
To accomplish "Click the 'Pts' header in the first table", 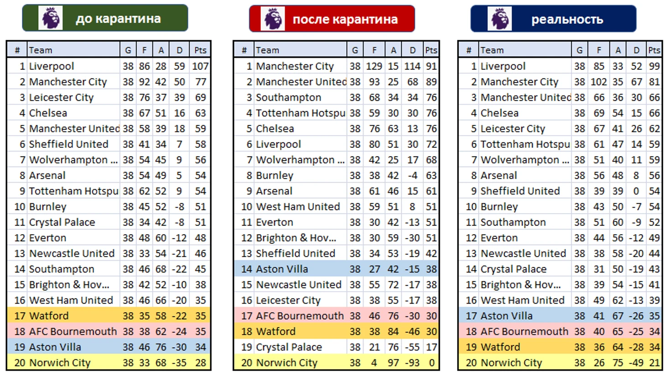I will click(x=200, y=50).
